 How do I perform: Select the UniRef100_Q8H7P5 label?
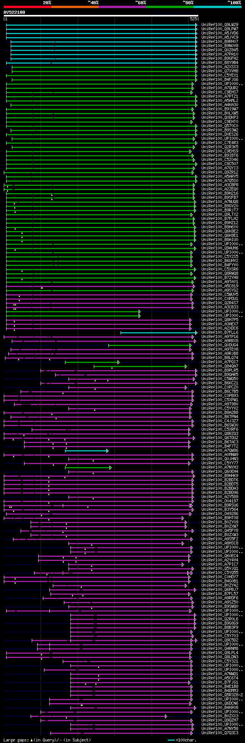(220, 320)
